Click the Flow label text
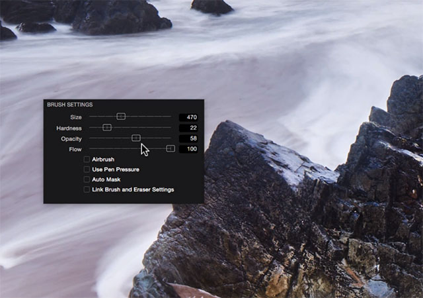The image size is (423, 298). (x=75, y=149)
